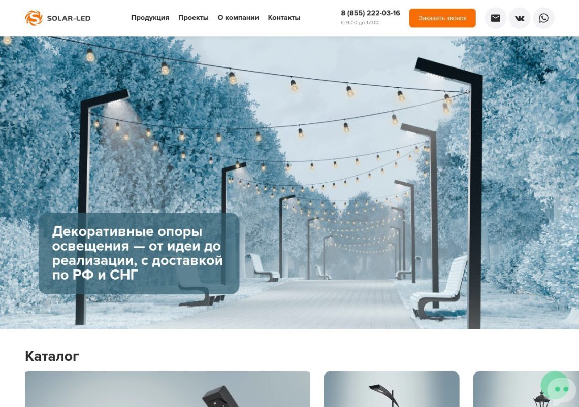The height and width of the screenshot is (407, 579).
Task: Go to Контакты page
Action: [x=284, y=18]
